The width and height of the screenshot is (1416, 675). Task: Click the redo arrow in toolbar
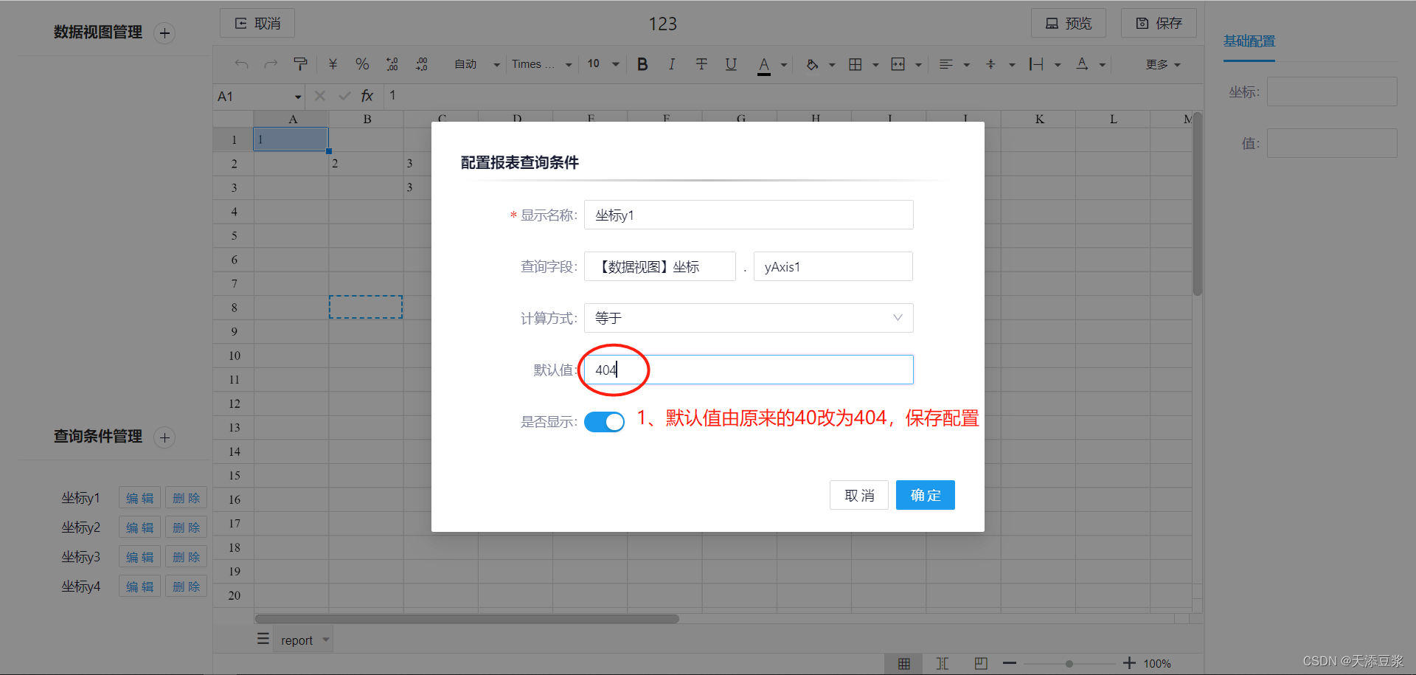click(271, 64)
